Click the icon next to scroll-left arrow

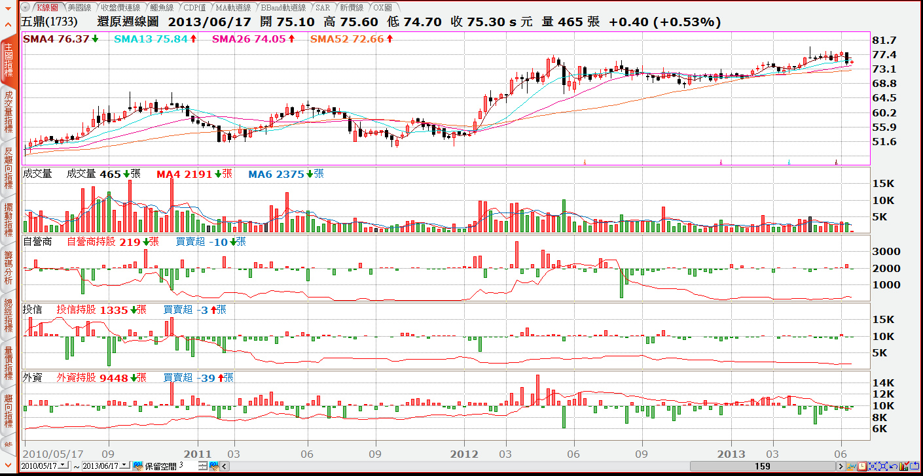(214, 466)
